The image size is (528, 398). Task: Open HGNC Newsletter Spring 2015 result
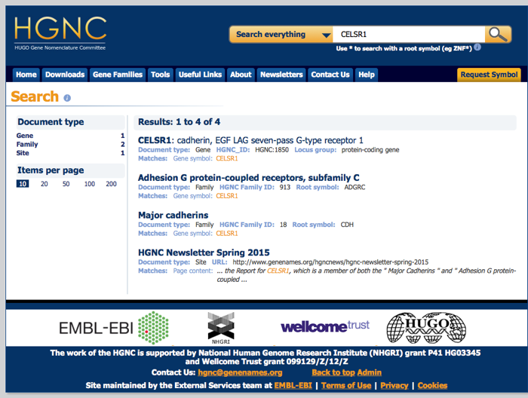[204, 253]
